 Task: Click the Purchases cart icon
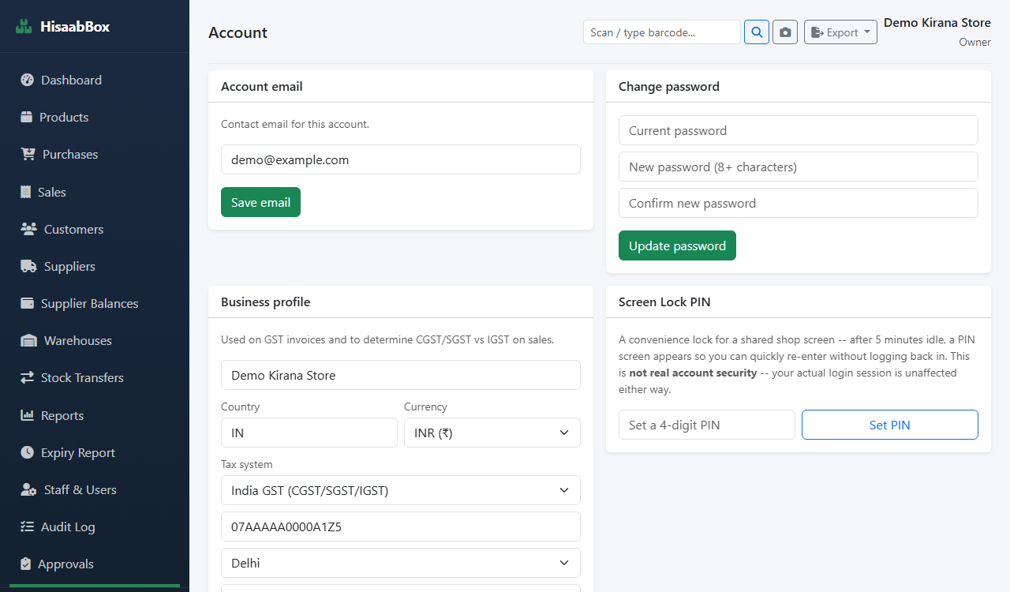(x=28, y=154)
